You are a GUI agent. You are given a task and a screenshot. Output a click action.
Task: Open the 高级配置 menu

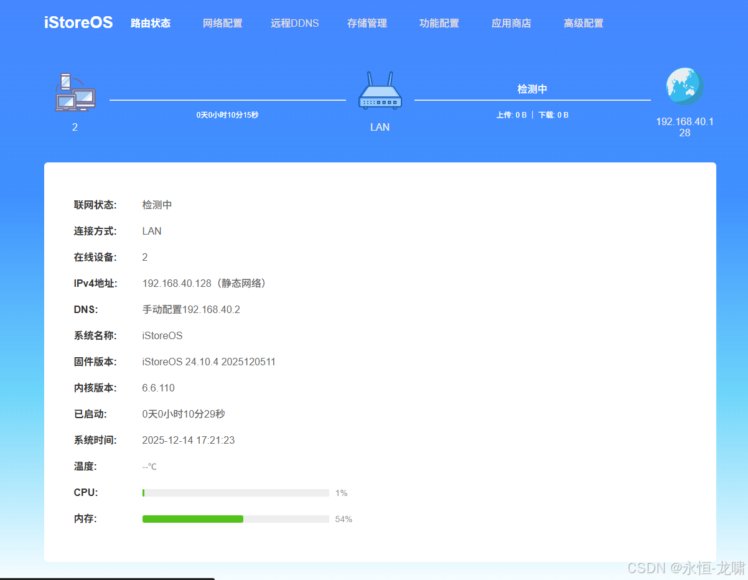click(584, 23)
